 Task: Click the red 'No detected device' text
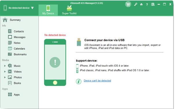coord(55,35)
